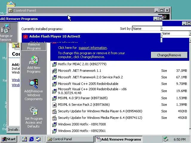Click icon beside .NET Framework 1.1
This screenshot has height=143, width=191.
tap(54, 71)
